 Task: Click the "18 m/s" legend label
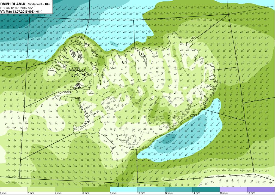[x=251, y=193]
